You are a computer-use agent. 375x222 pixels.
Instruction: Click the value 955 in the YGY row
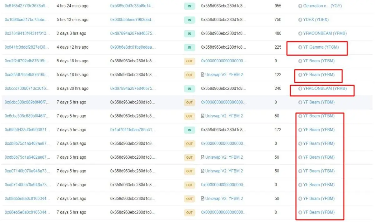278,6
